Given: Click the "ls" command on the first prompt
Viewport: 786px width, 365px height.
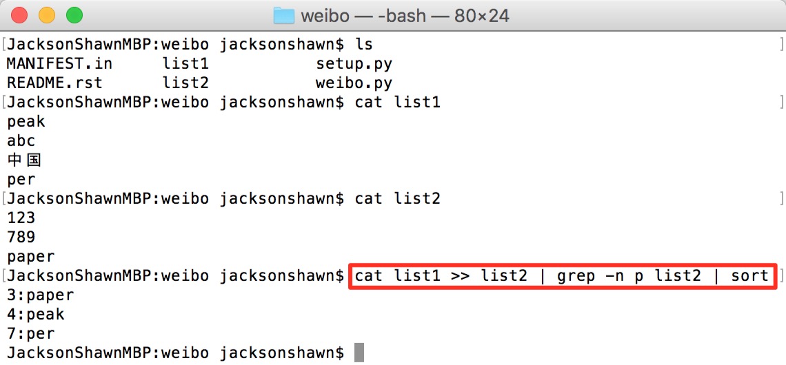Looking at the screenshot, I should pyautogui.click(x=363, y=45).
